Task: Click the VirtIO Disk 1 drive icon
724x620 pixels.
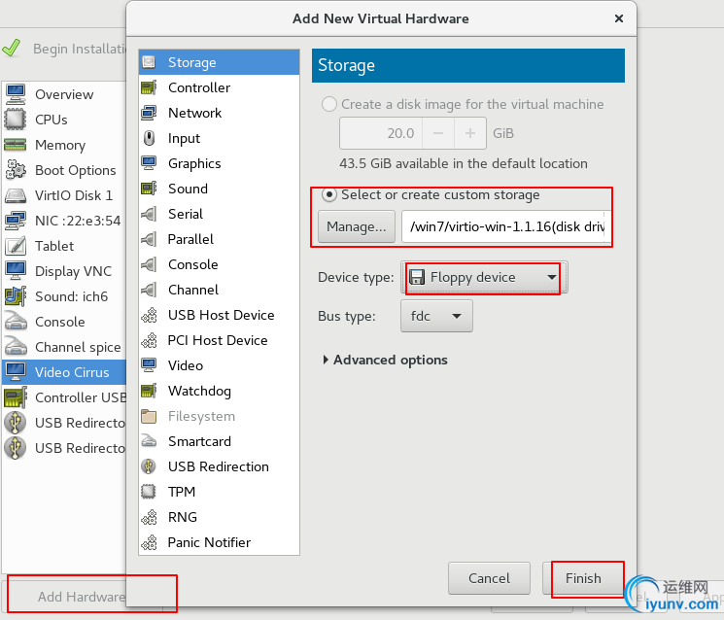Action: point(16,195)
